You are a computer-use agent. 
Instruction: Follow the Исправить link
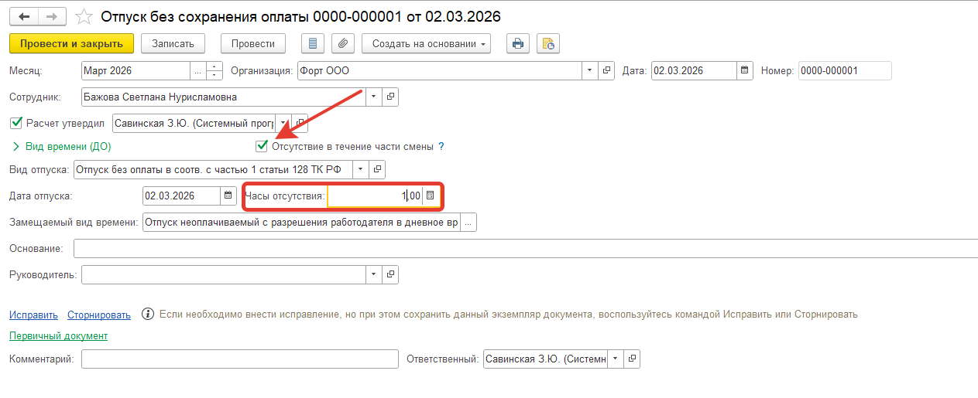33,315
